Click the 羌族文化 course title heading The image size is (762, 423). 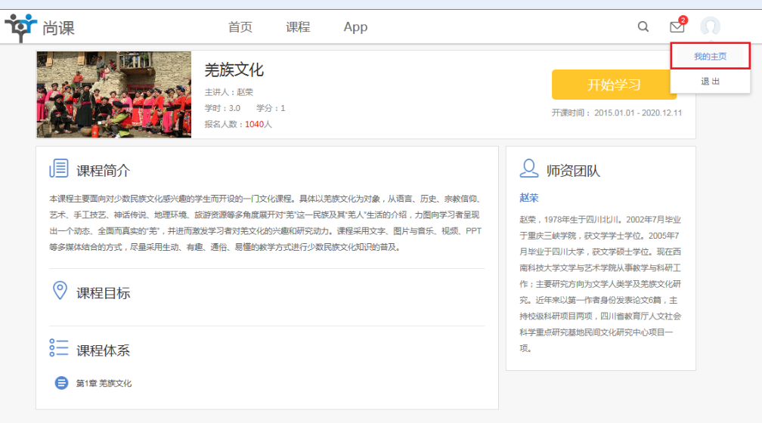[x=234, y=70]
